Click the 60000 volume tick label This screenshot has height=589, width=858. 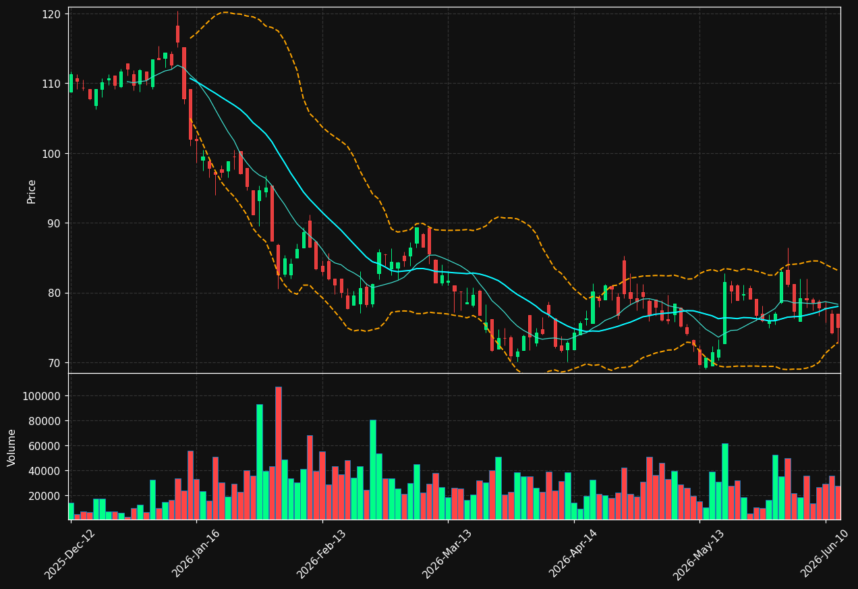[x=45, y=446]
